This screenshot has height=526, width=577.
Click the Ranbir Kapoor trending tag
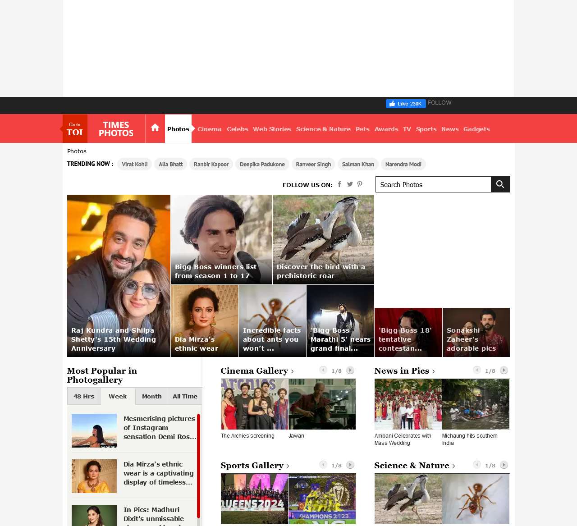tap(211, 164)
